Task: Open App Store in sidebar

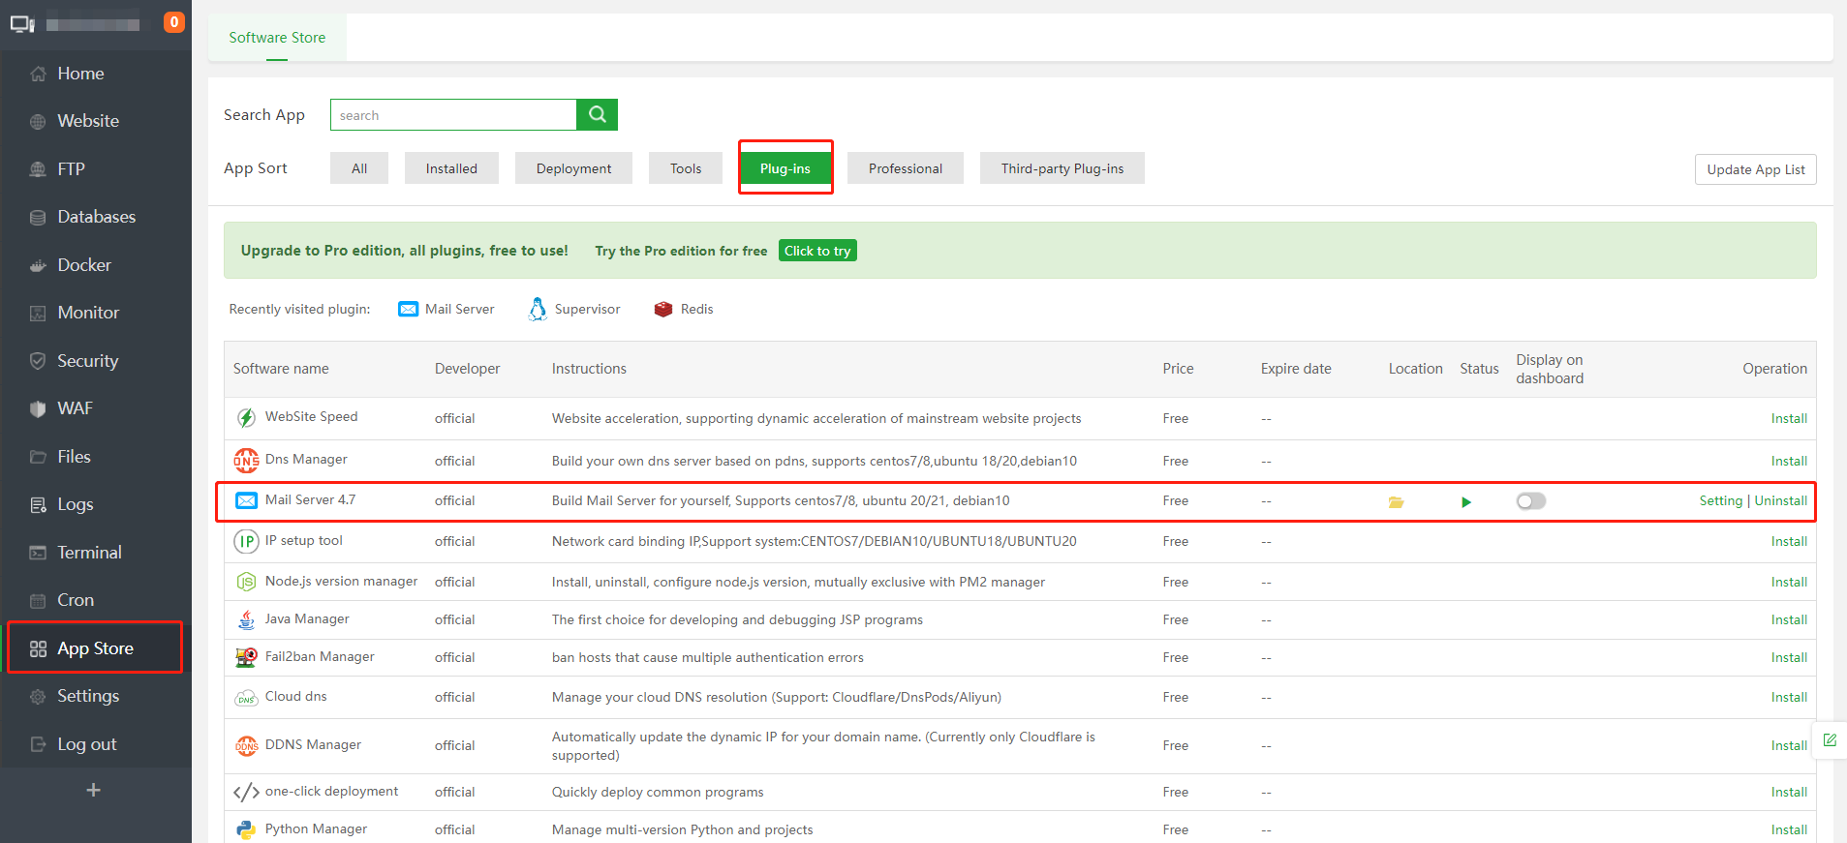Action: click(x=96, y=648)
